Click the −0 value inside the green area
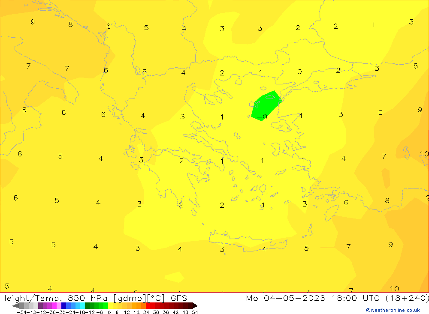Viewport: 429px width, 314px height. pyautogui.click(x=262, y=117)
